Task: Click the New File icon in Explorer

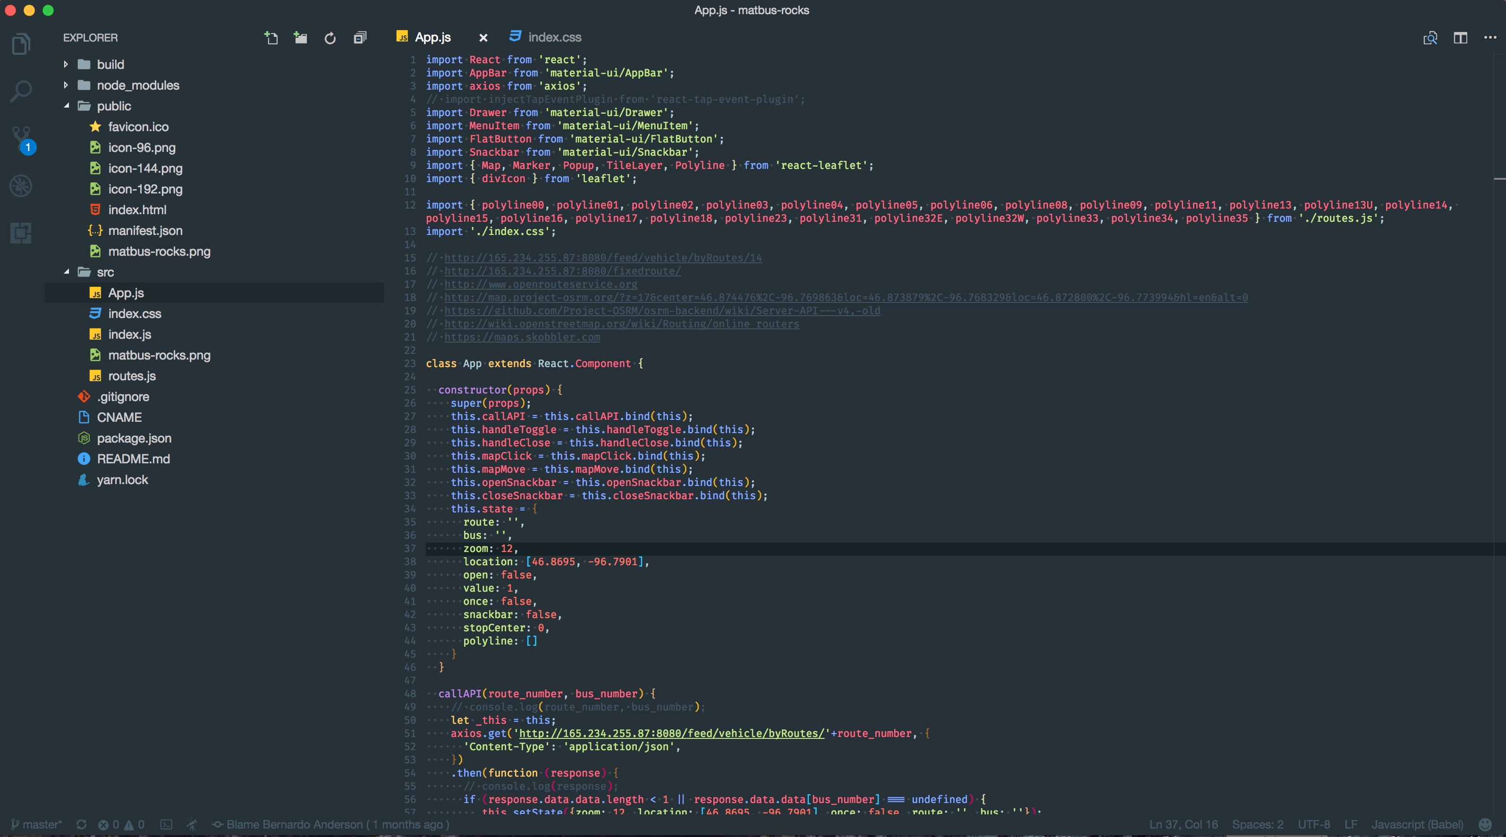Action: coord(271,38)
